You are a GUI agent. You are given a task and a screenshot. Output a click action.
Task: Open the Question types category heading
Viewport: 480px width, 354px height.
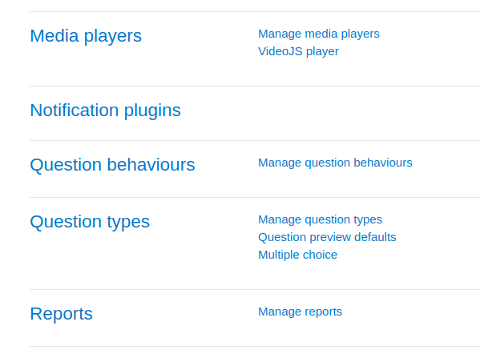point(90,222)
